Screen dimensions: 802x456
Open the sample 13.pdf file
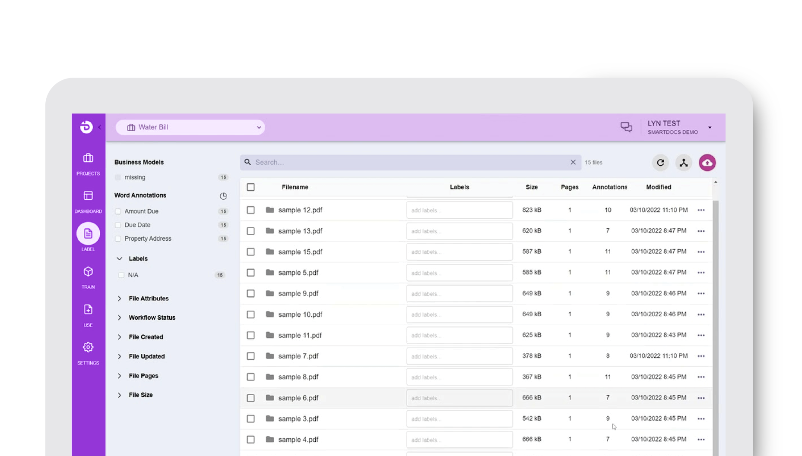300,231
